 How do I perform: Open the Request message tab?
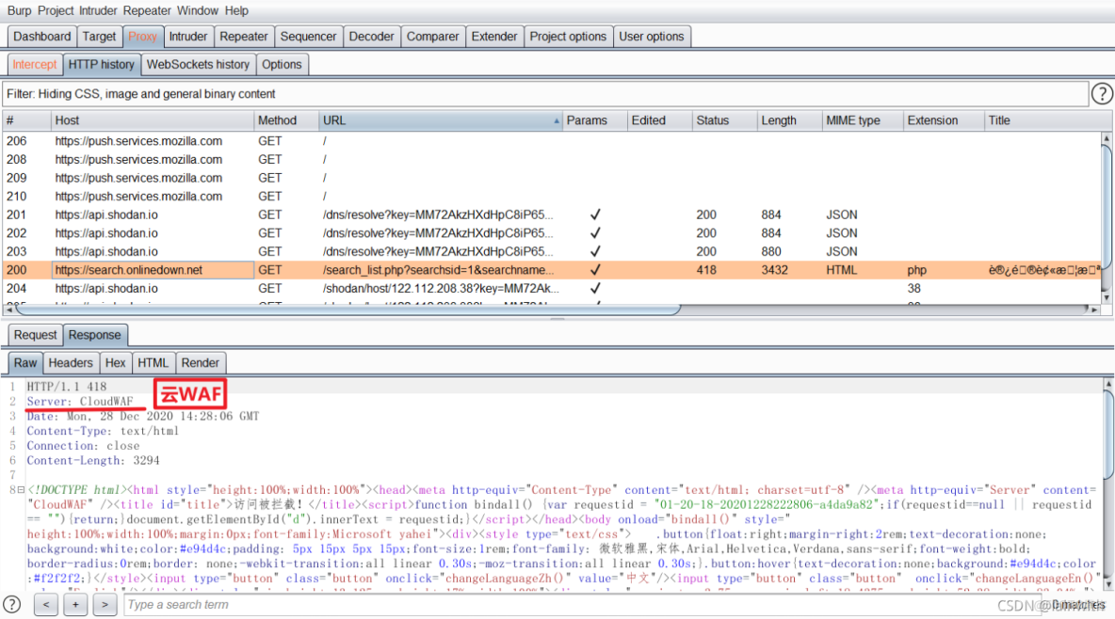pyautogui.click(x=35, y=335)
